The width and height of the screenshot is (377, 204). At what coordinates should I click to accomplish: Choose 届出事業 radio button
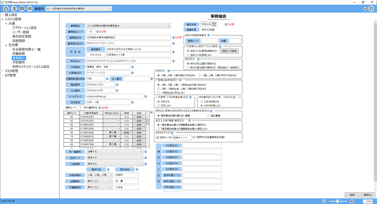[209, 116]
